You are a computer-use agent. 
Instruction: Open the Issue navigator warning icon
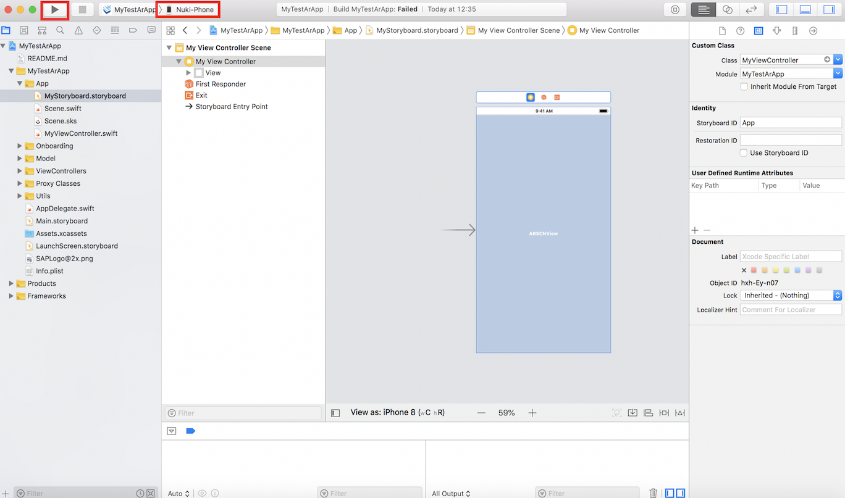[78, 30]
